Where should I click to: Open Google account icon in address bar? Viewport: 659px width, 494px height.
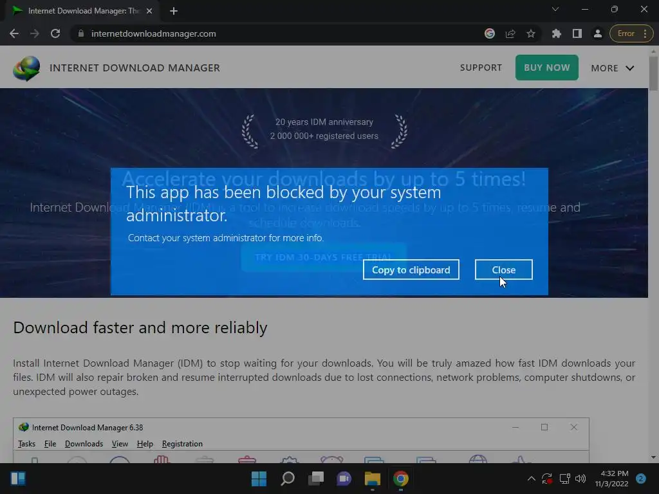tap(490, 33)
